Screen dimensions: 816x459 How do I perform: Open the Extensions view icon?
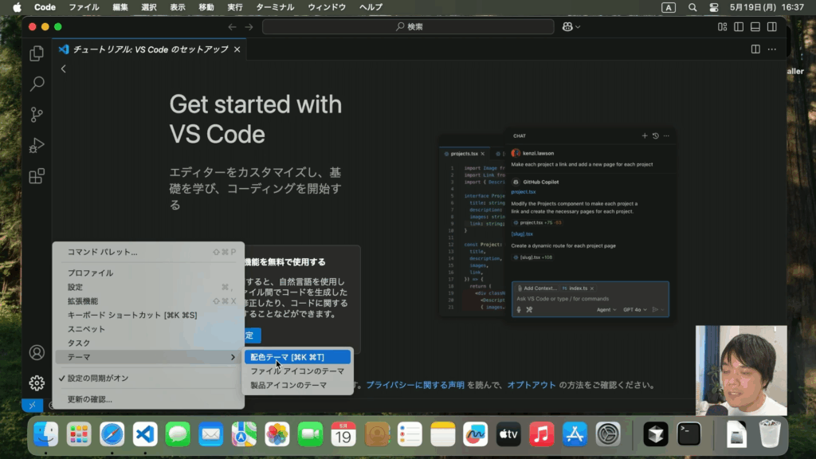tap(37, 176)
